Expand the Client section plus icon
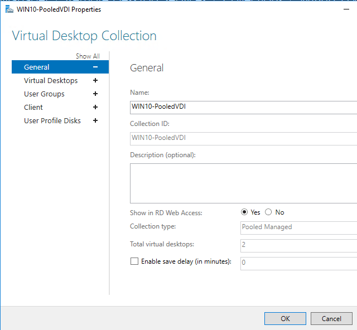Image resolution: width=357 pixels, height=330 pixels. (x=95, y=107)
